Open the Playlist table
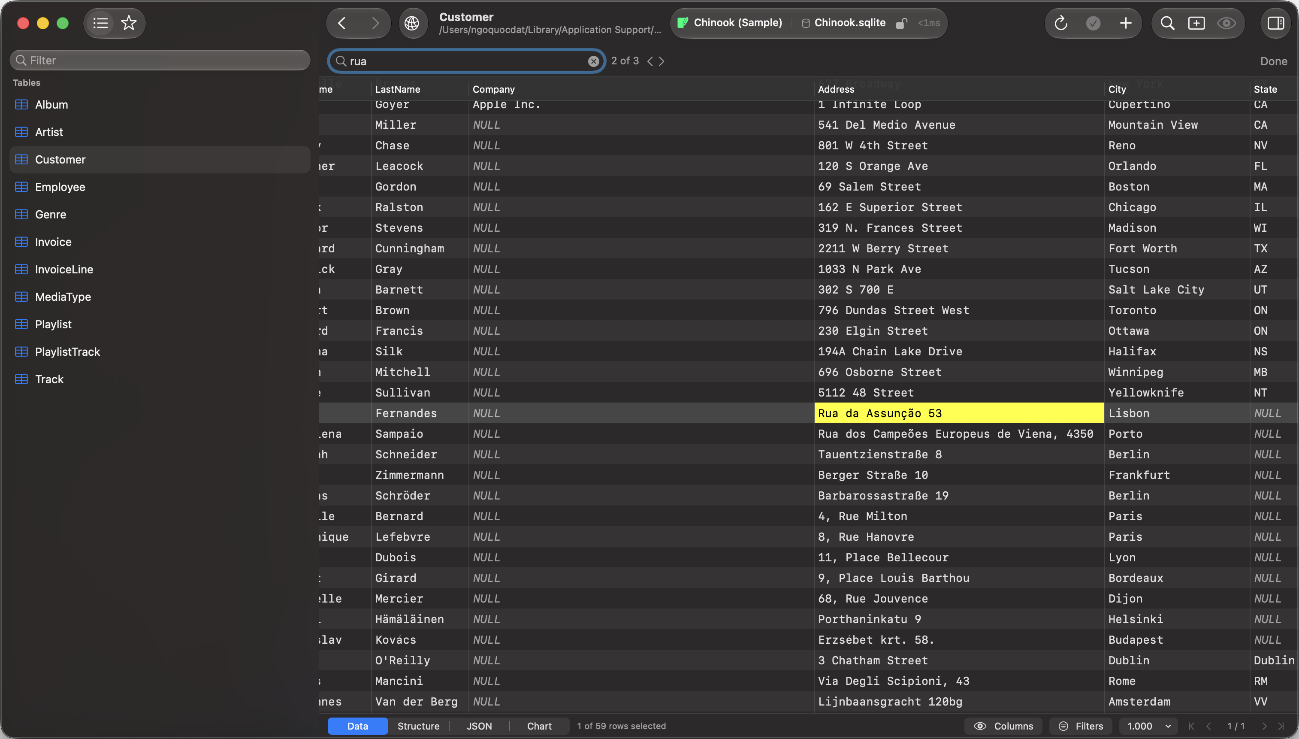The image size is (1299, 739). point(160,324)
